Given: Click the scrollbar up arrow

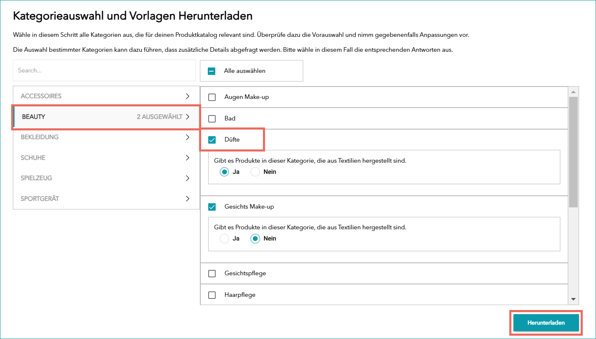Looking at the screenshot, I should 573,92.
